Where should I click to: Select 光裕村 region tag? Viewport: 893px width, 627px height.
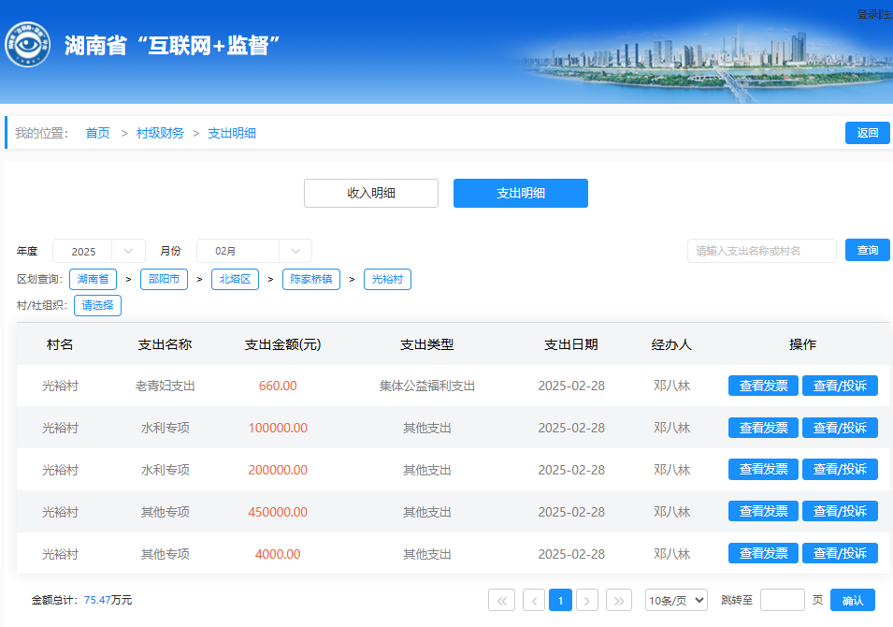[387, 279]
